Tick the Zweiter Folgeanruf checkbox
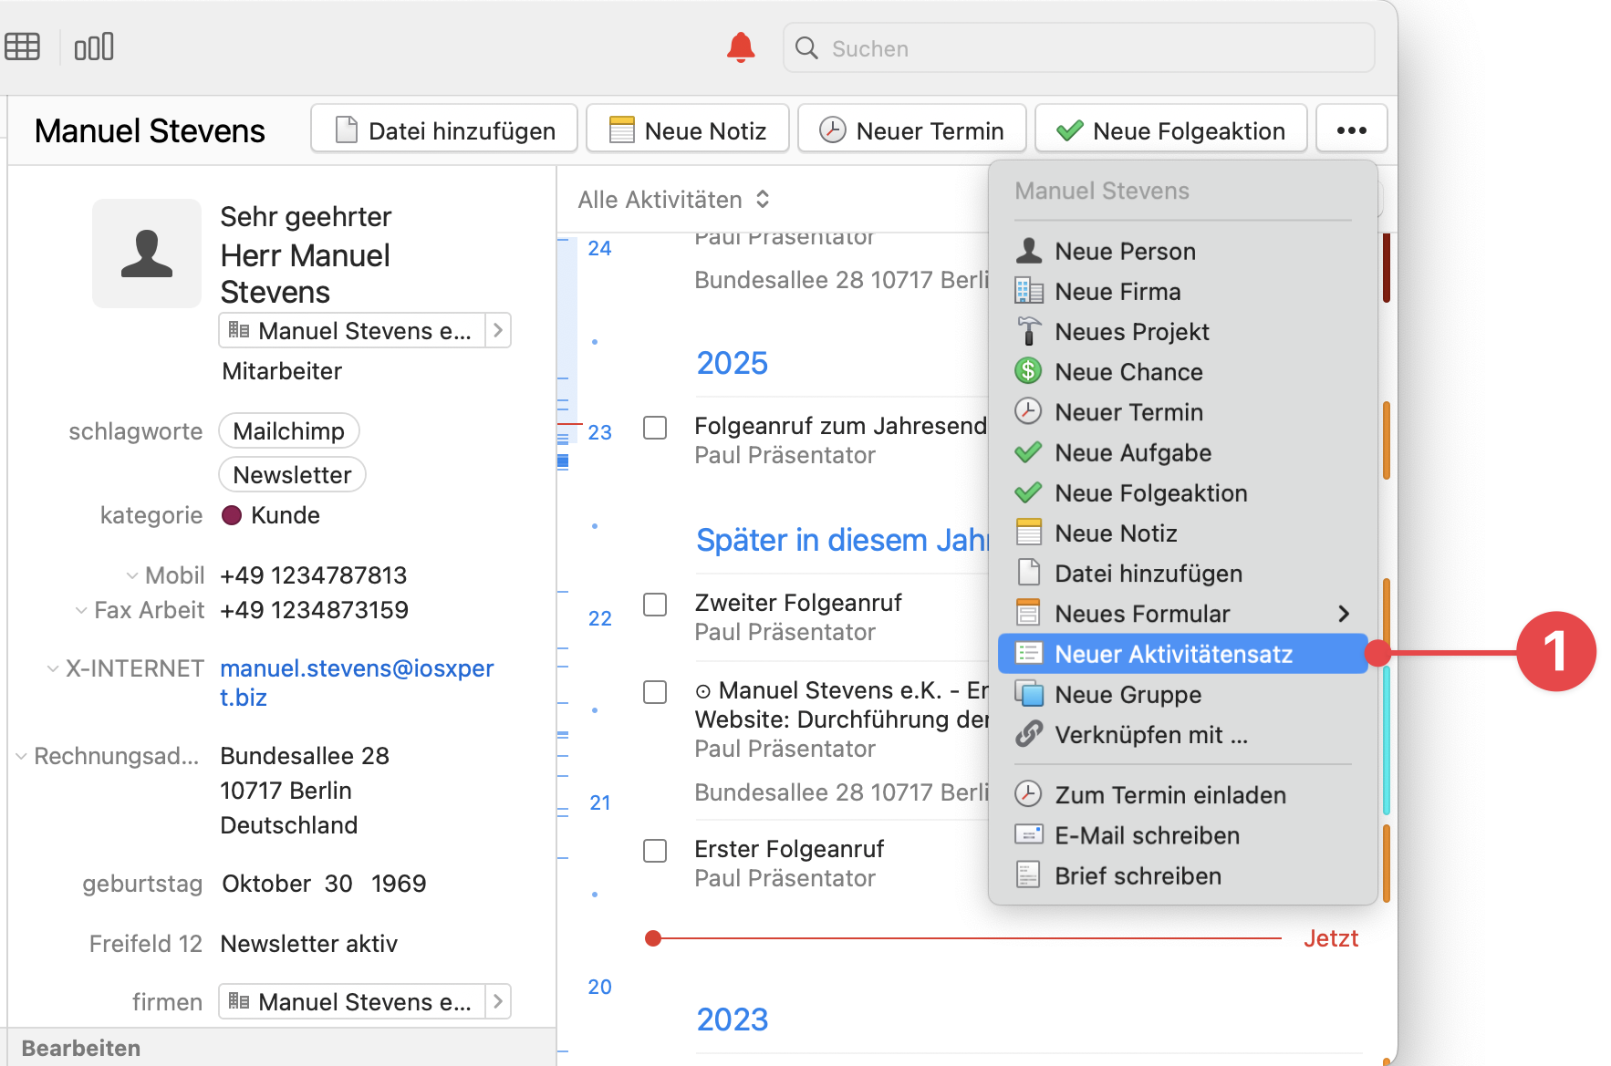1611x1066 pixels. (x=655, y=605)
